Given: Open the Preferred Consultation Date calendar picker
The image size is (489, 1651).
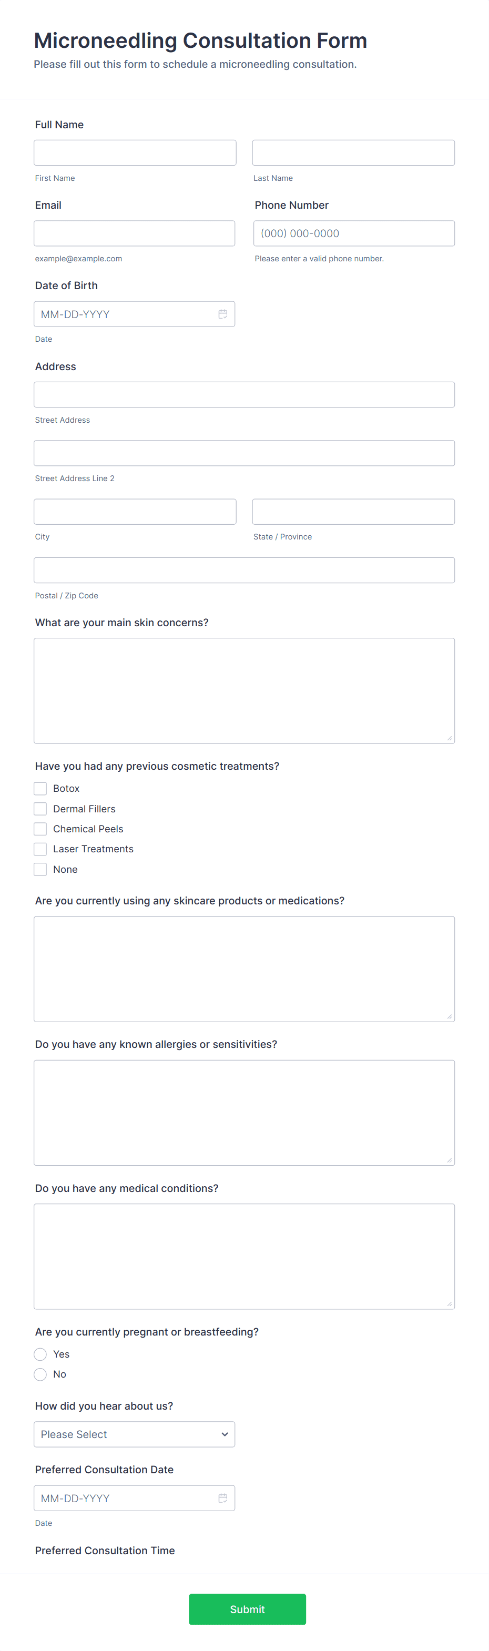Looking at the screenshot, I should pos(222,1498).
